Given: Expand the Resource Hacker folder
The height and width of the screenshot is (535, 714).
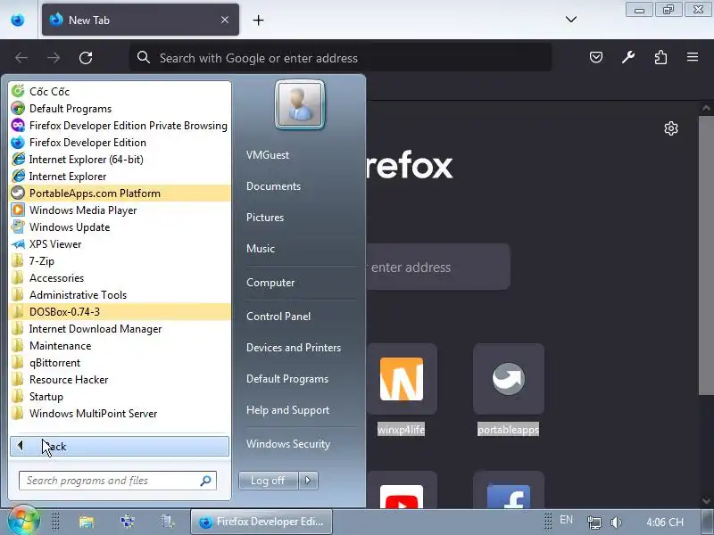Looking at the screenshot, I should coord(120,380).
